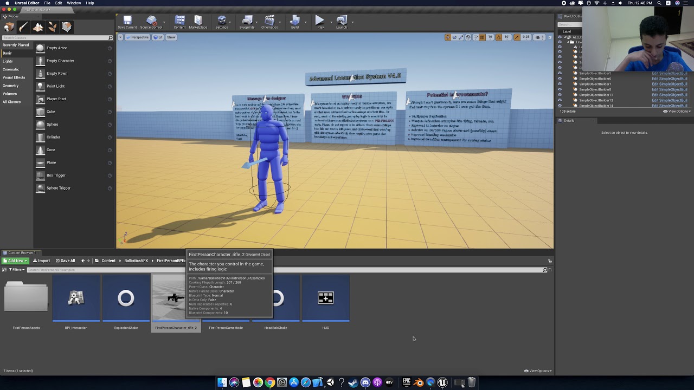The image size is (694, 390).
Task: Toggle rotation snapping in viewport
Action: 499,37
